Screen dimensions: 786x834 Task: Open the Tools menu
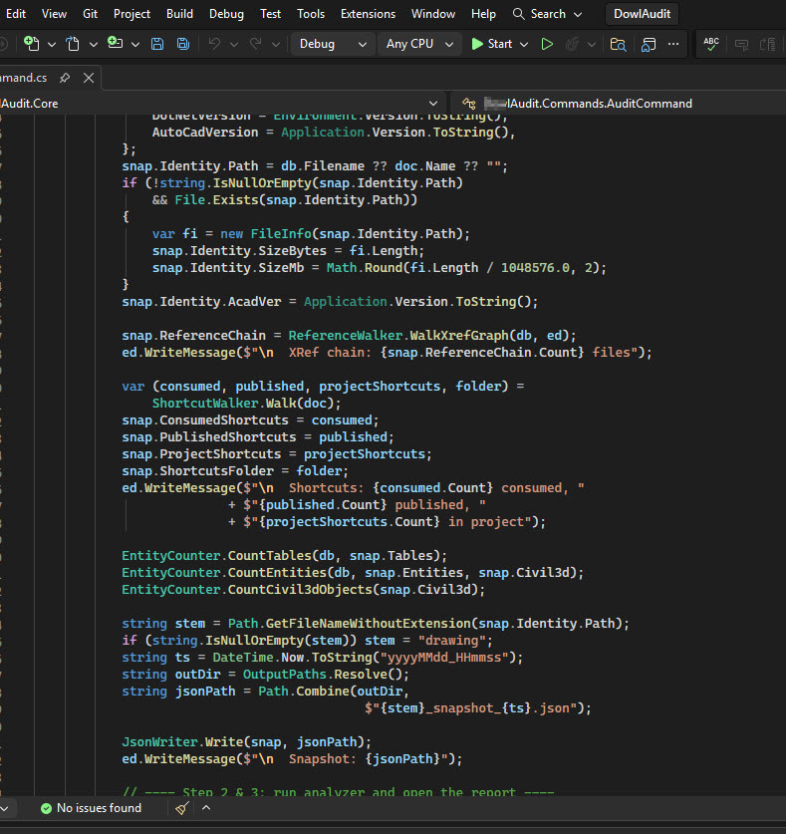pyautogui.click(x=311, y=14)
